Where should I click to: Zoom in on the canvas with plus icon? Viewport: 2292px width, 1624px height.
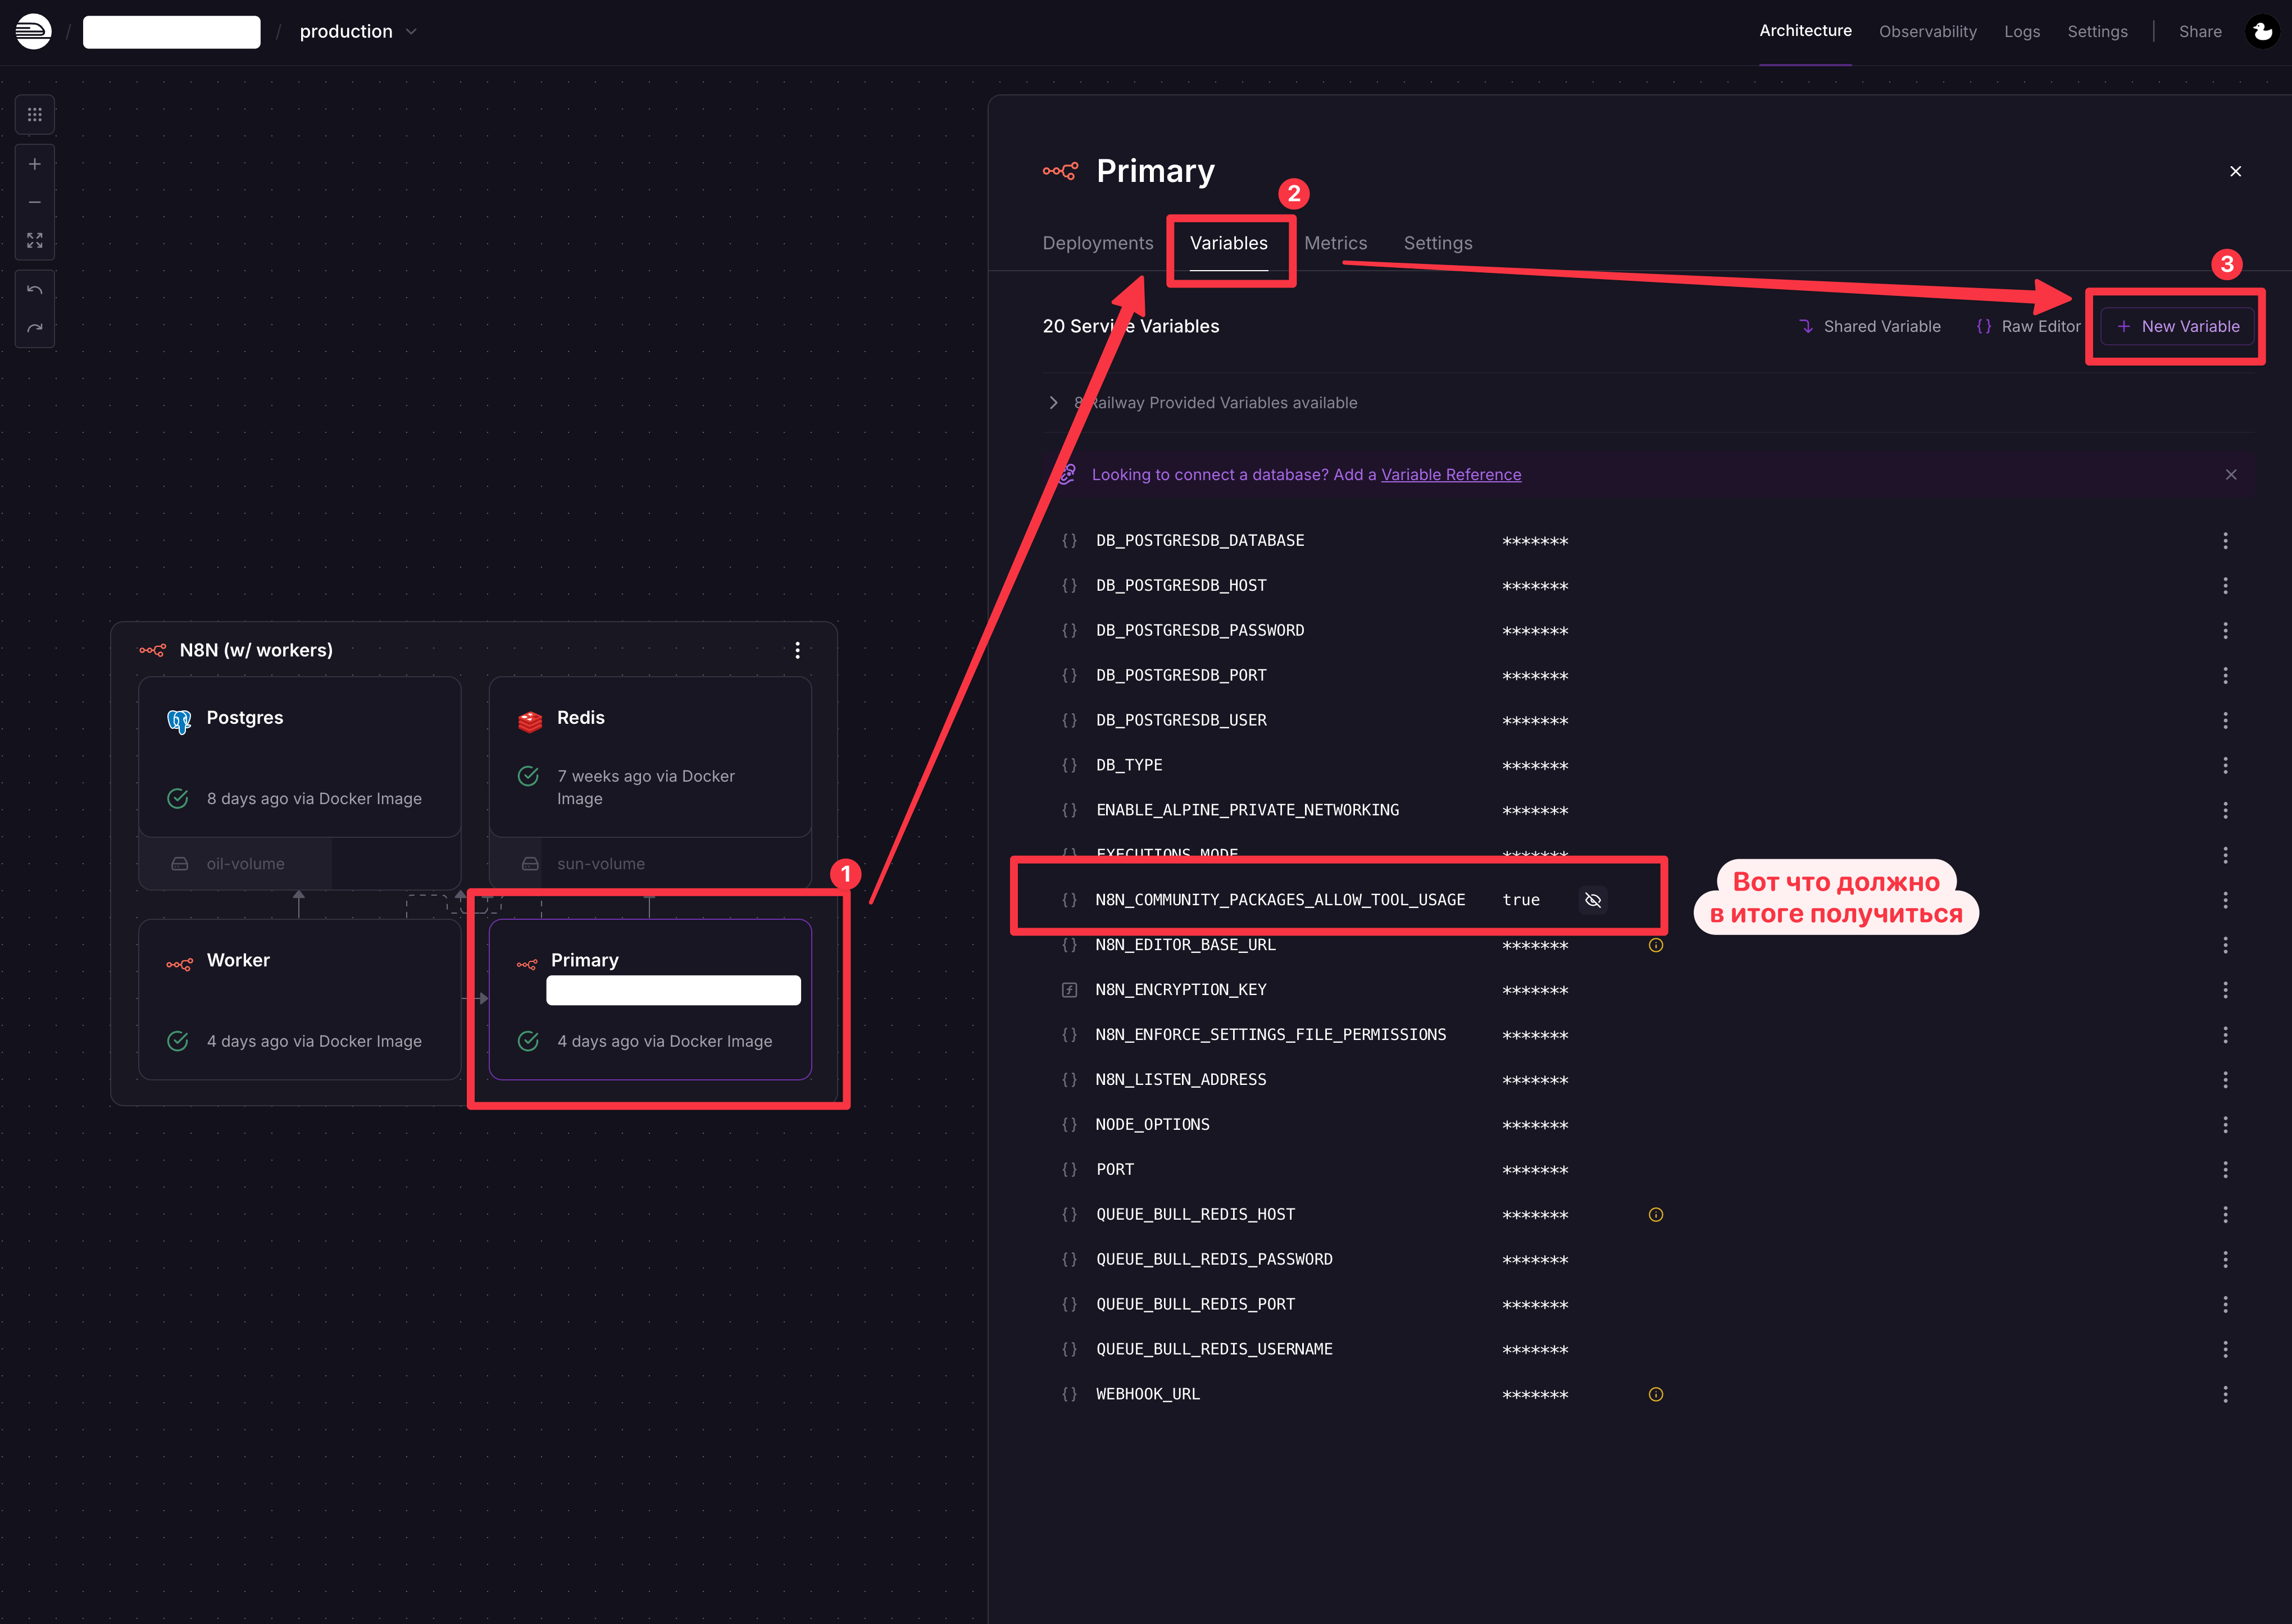[35, 164]
